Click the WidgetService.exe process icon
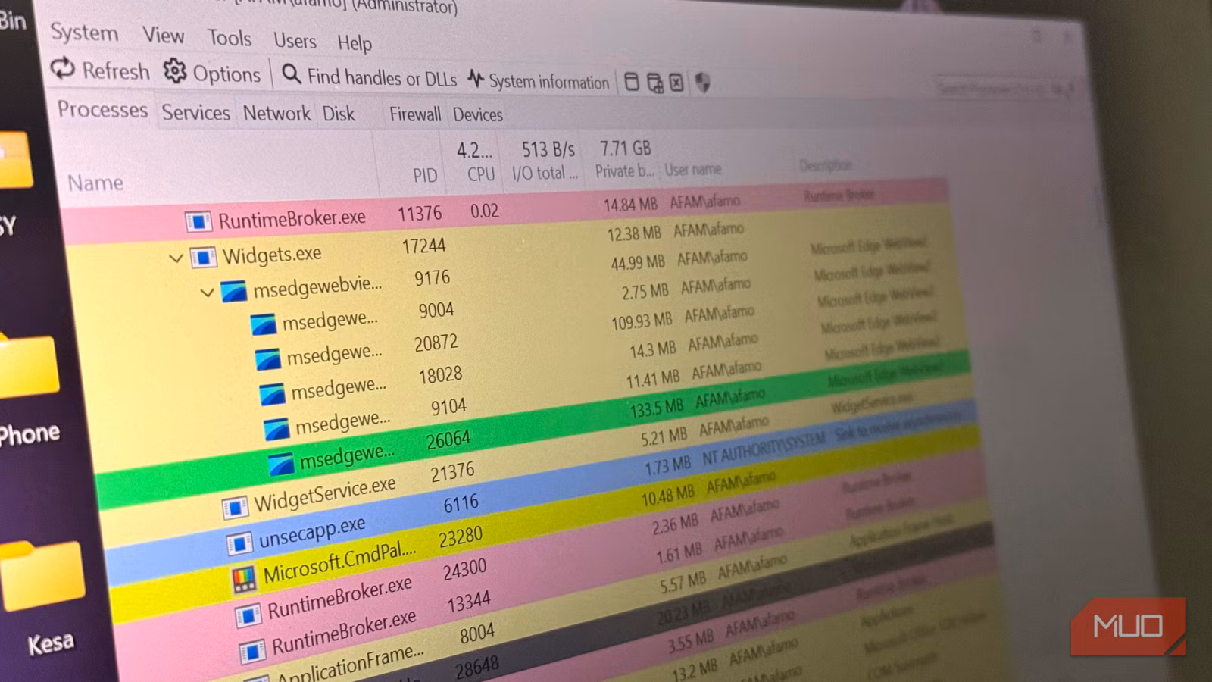1212x682 pixels. pos(235,507)
